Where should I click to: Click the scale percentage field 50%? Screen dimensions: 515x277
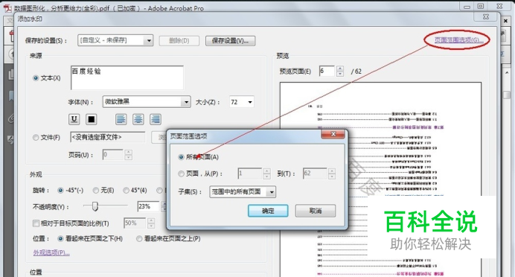coord(135,223)
